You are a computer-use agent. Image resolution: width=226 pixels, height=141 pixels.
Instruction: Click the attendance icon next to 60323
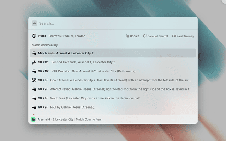pyautogui.click(x=127, y=36)
